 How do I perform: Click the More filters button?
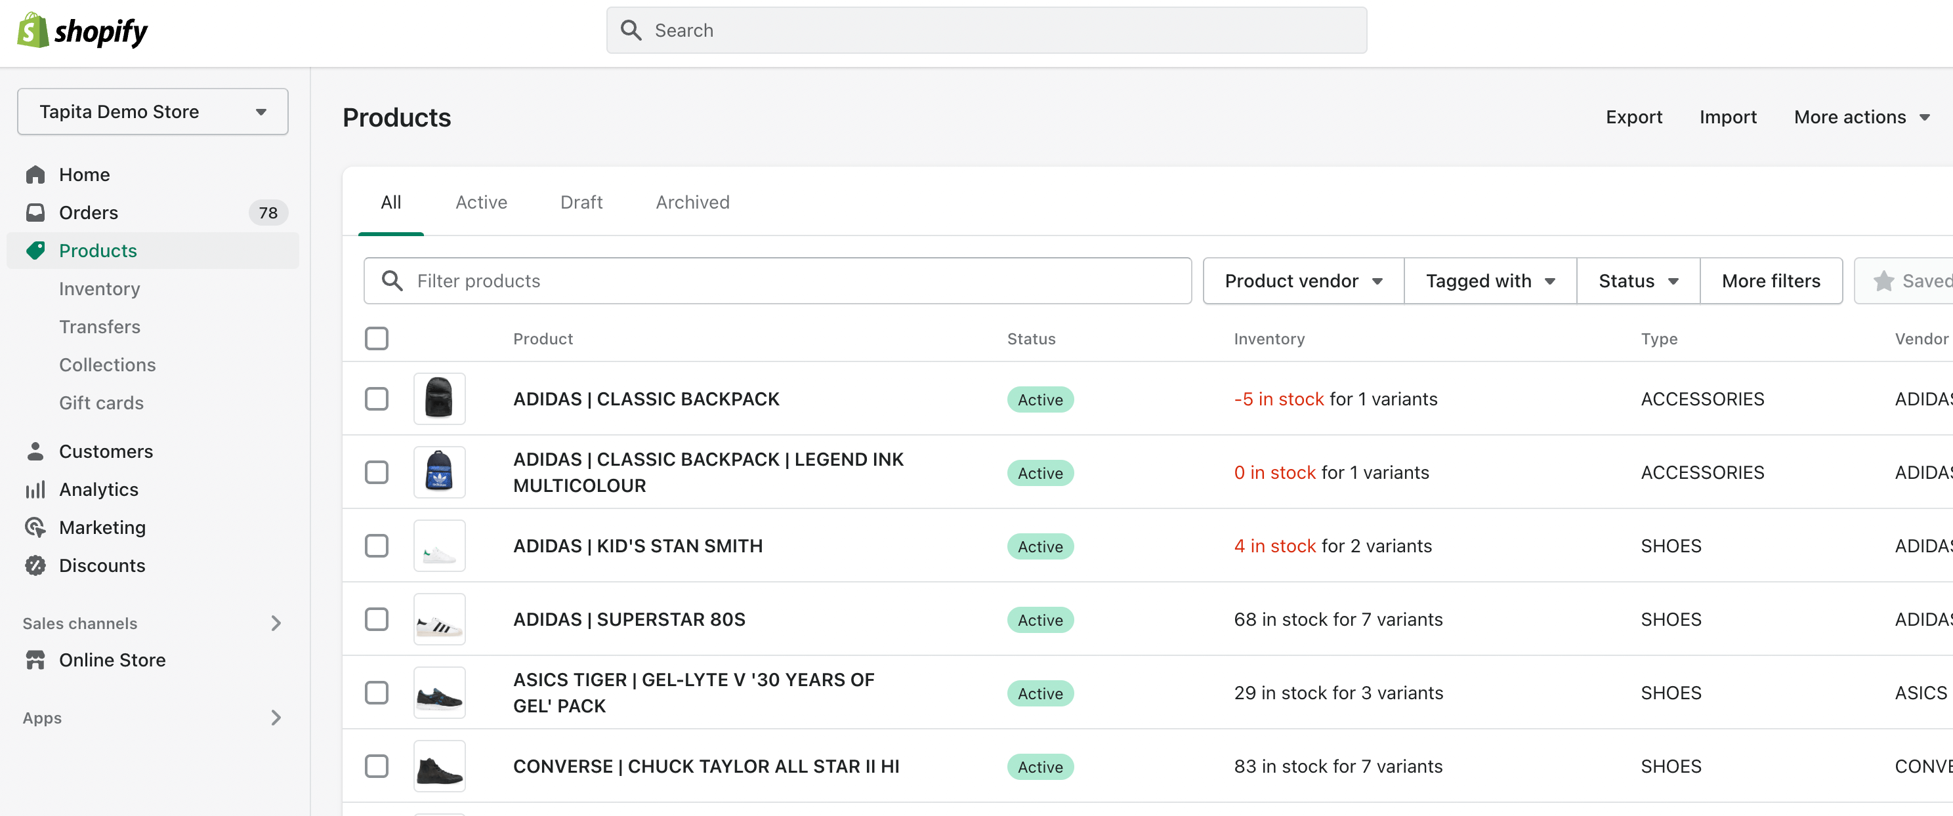(x=1771, y=281)
